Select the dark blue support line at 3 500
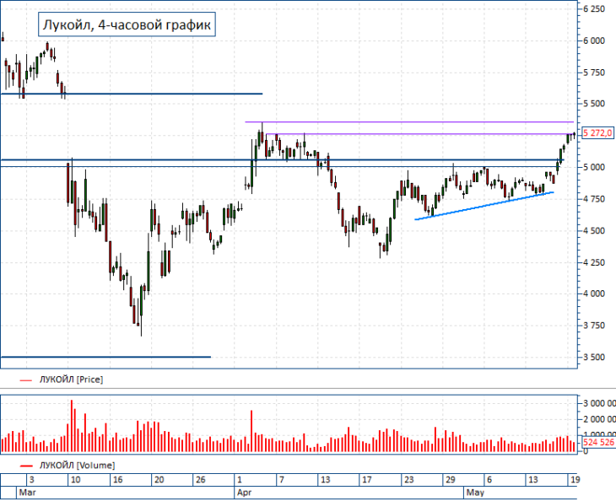616x501 pixels. pyautogui.click(x=106, y=357)
